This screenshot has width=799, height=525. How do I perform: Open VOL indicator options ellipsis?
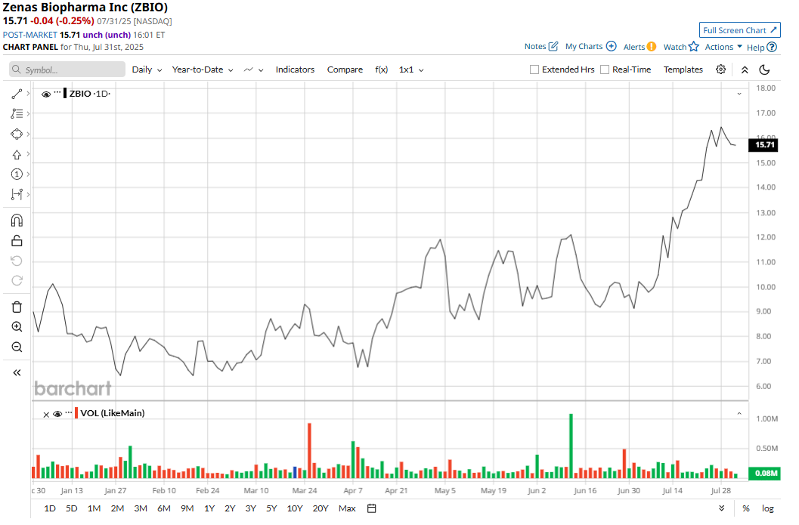69,412
